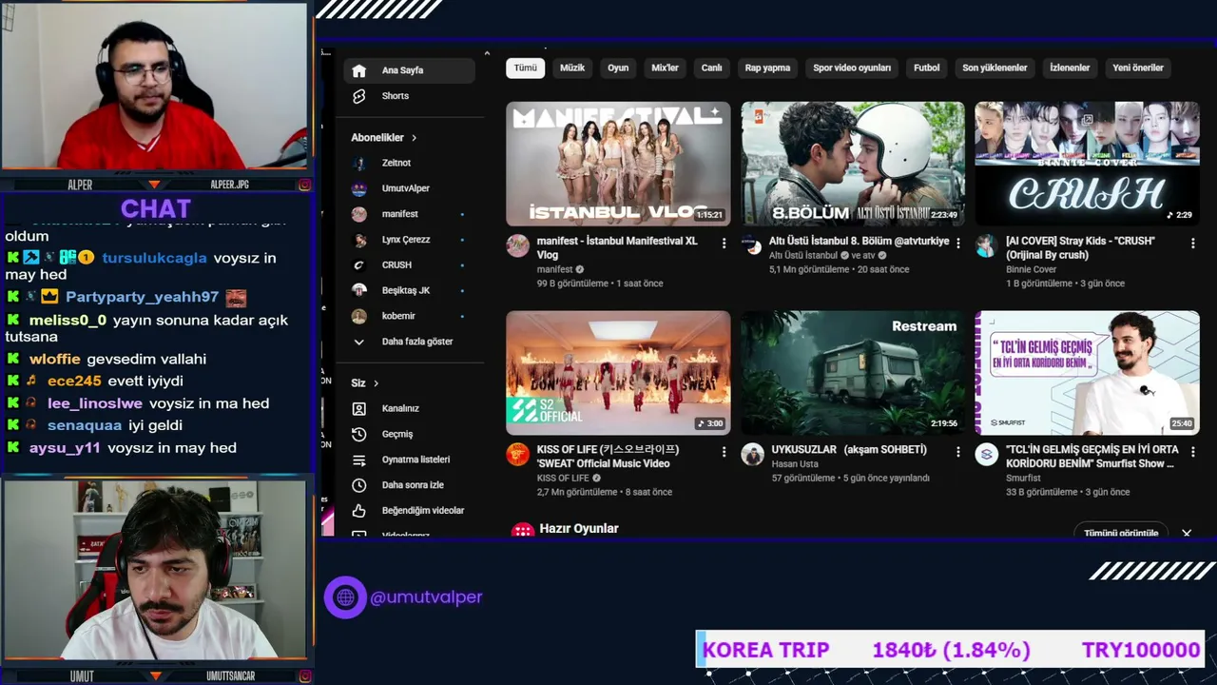Play the S2 Official SWEAT thumbnail
This screenshot has height=685, width=1217.
(x=618, y=372)
